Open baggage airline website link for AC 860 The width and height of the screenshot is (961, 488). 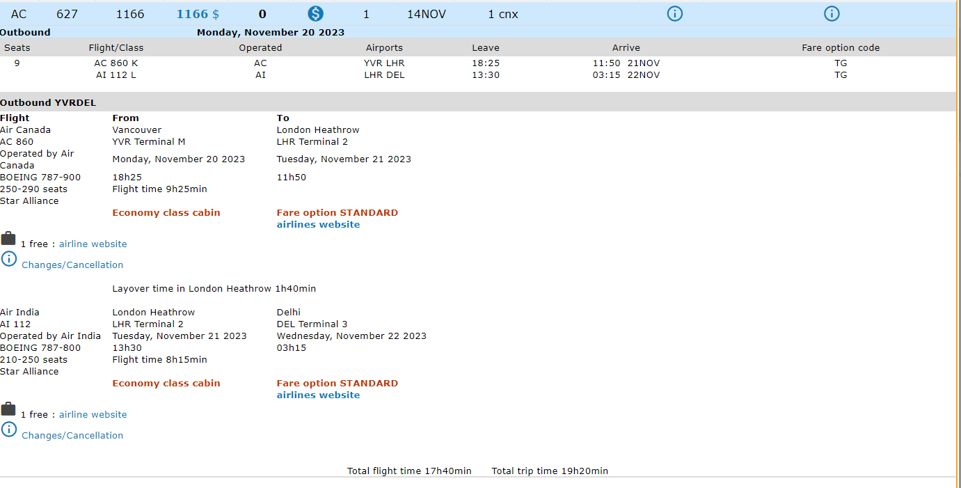tap(93, 244)
